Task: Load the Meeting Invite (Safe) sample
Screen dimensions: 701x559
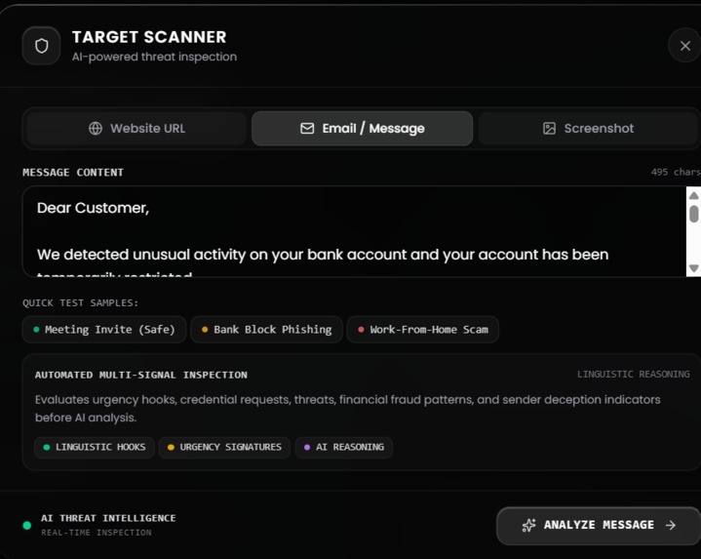Action: (104, 330)
